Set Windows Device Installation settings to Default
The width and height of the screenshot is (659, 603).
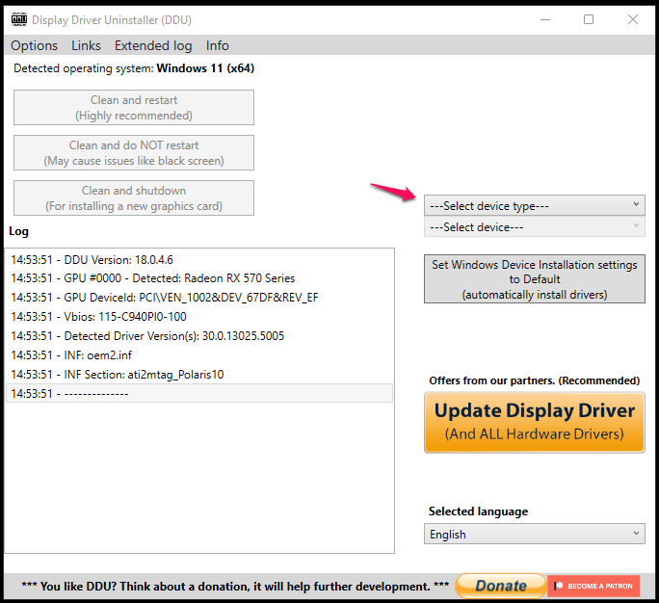[x=534, y=279]
